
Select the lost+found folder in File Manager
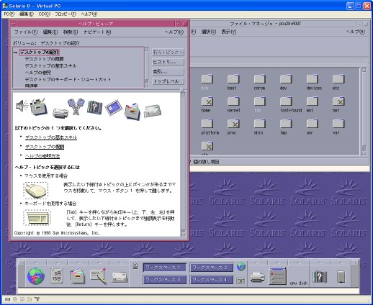tap(291, 104)
